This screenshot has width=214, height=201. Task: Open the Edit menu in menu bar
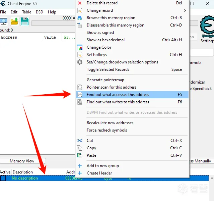coord(14,12)
